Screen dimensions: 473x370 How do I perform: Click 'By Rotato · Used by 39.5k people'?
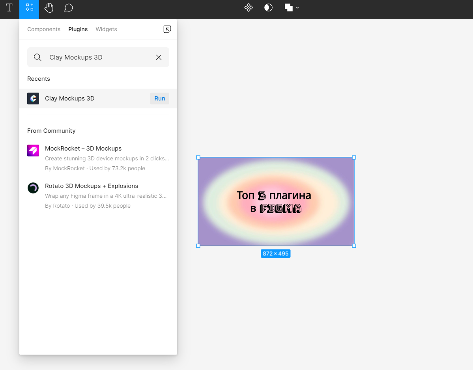coord(88,206)
